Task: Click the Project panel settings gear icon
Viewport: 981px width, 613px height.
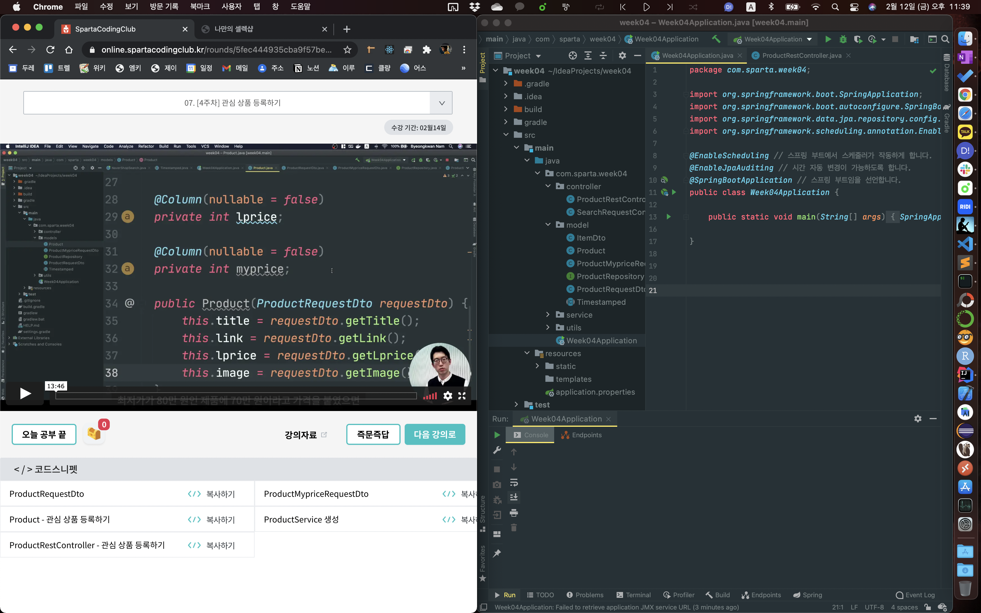Action: tap(622, 55)
